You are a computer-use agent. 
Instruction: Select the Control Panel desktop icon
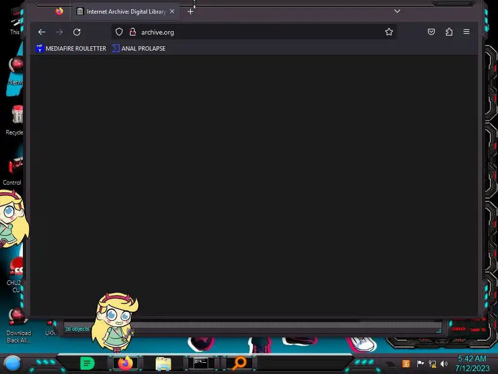pos(13,171)
